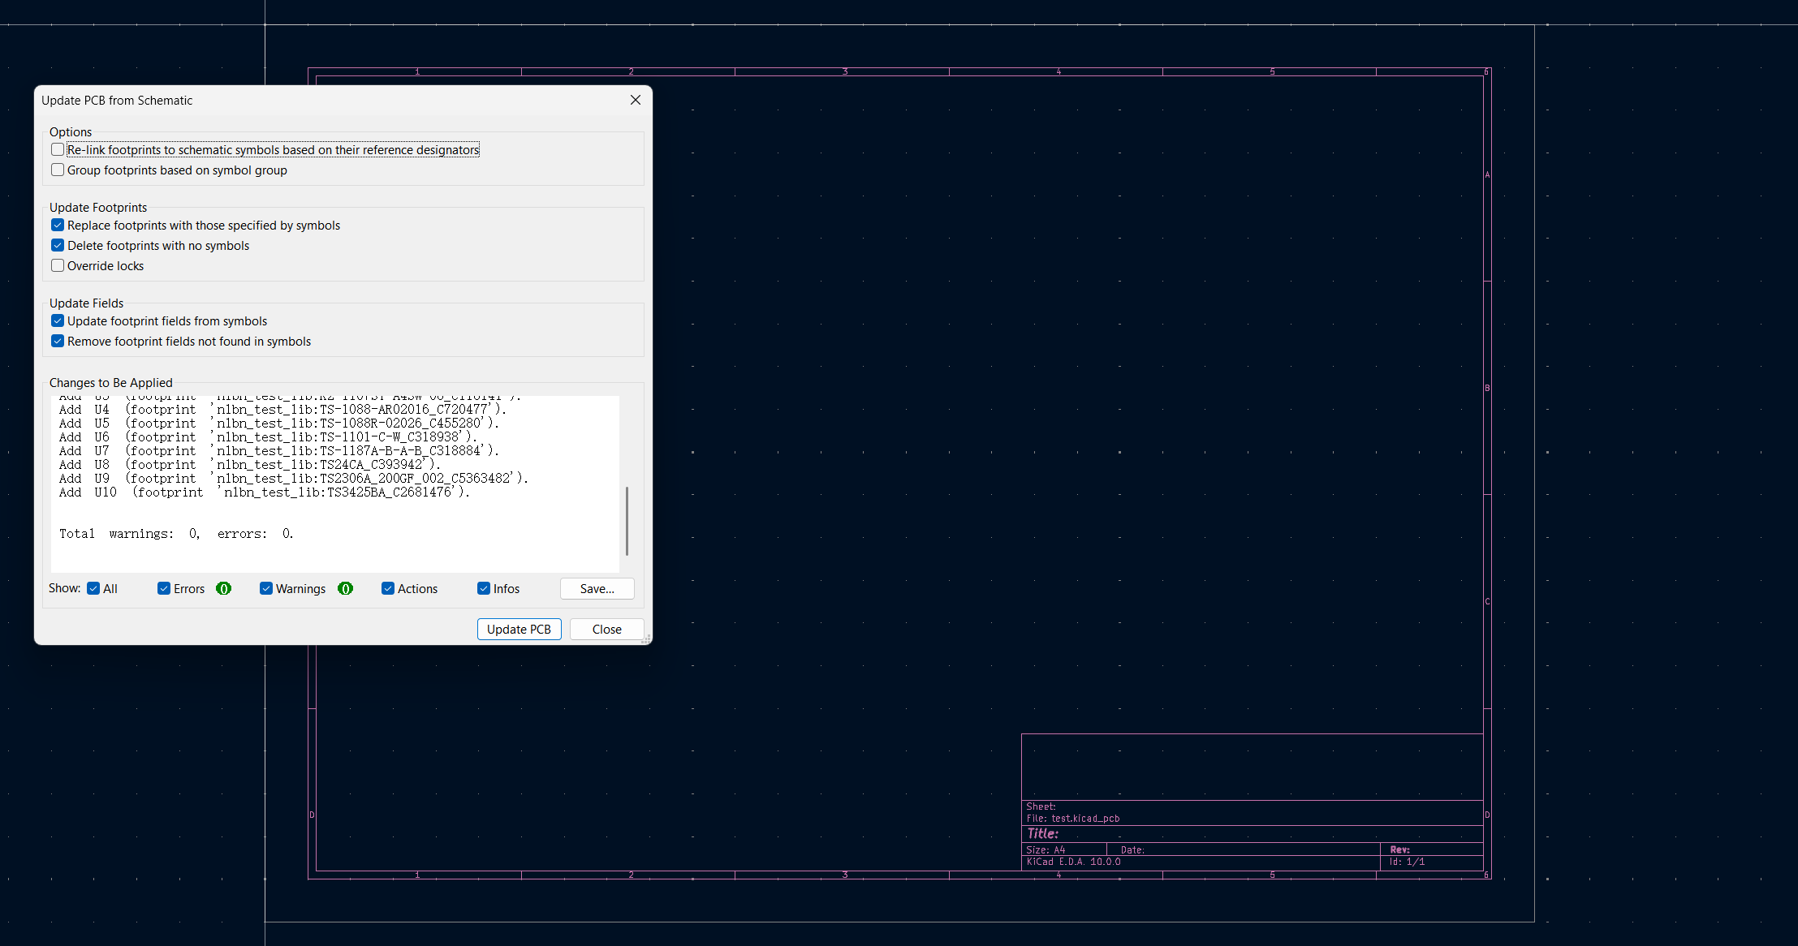Viewport: 1798px width, 946px height.
Task: Click the green Errors count badge
Action: [x=223, y=589]
